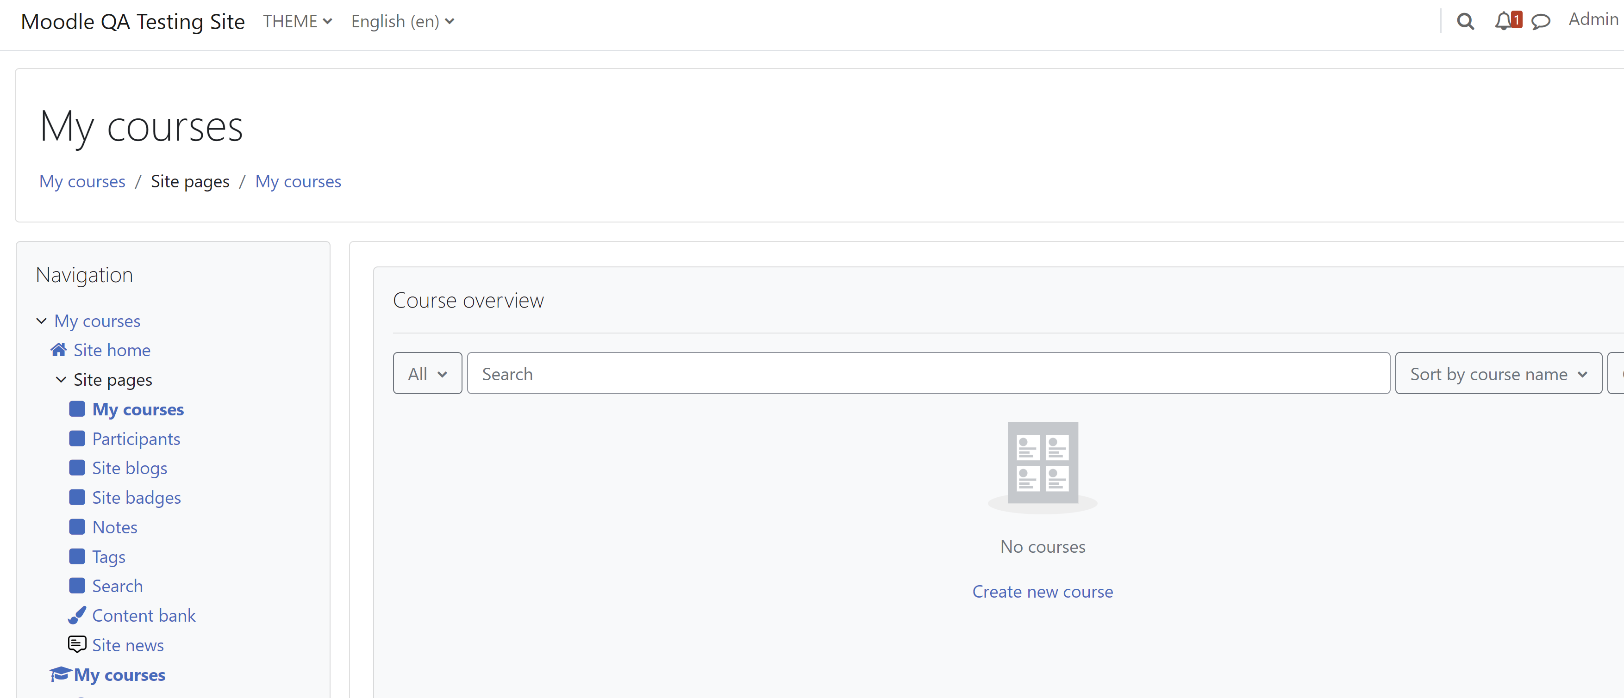1624x698 pixels.
Task: Click bold My courses under Site pages
Action: (x=138, y=409)
